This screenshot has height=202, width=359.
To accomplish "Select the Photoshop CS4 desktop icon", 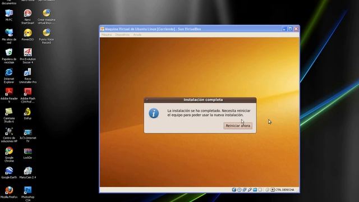I will (27, 194).
